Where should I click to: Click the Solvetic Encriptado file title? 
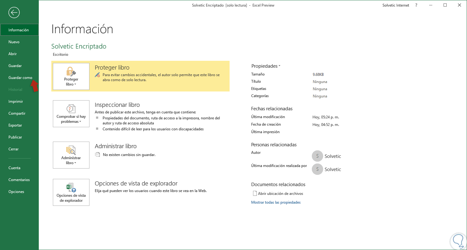(79, 46)
